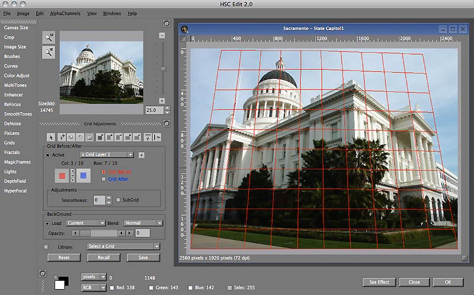
Task: Click the See Effect button
Action: [379, 282]
